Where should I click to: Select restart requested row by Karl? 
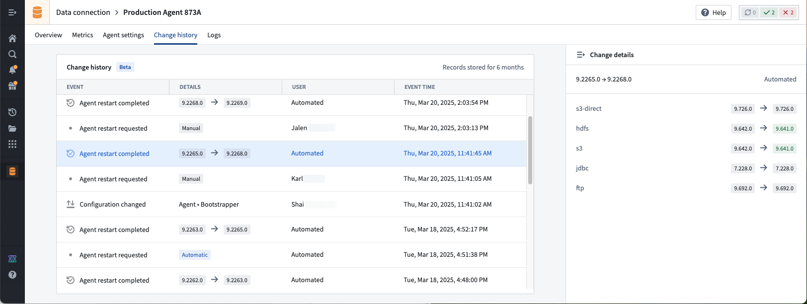292,179
